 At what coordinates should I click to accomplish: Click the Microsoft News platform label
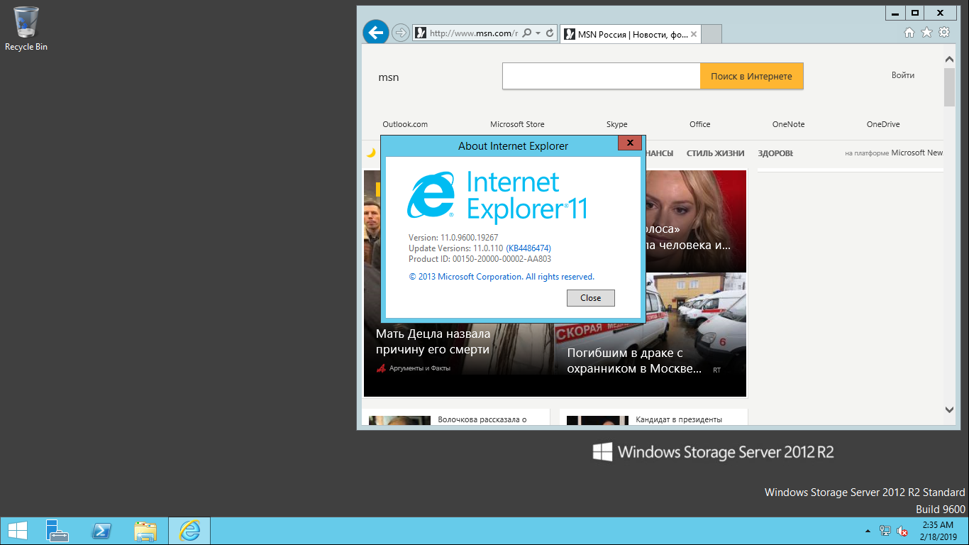point(917,153)
